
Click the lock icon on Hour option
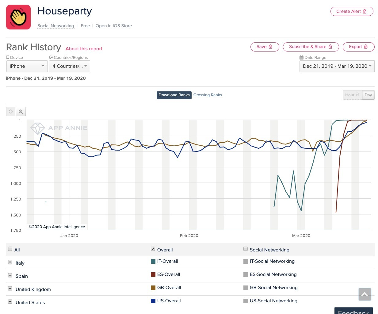pos(357,95)
